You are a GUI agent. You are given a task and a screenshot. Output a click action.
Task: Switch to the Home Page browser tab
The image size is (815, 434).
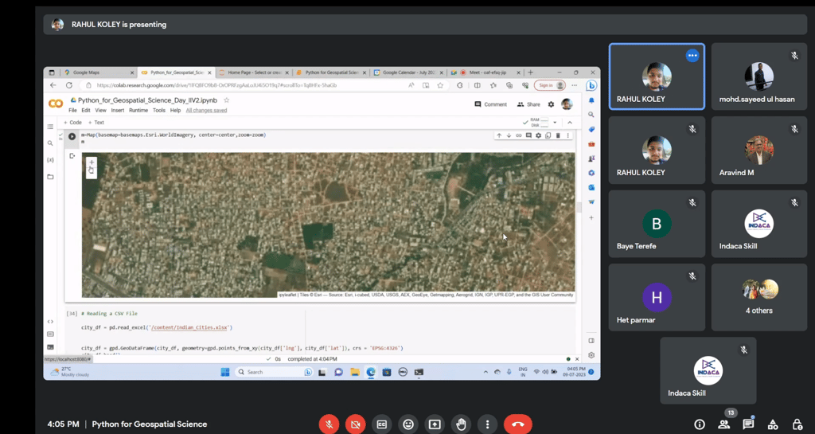point(254,72)
